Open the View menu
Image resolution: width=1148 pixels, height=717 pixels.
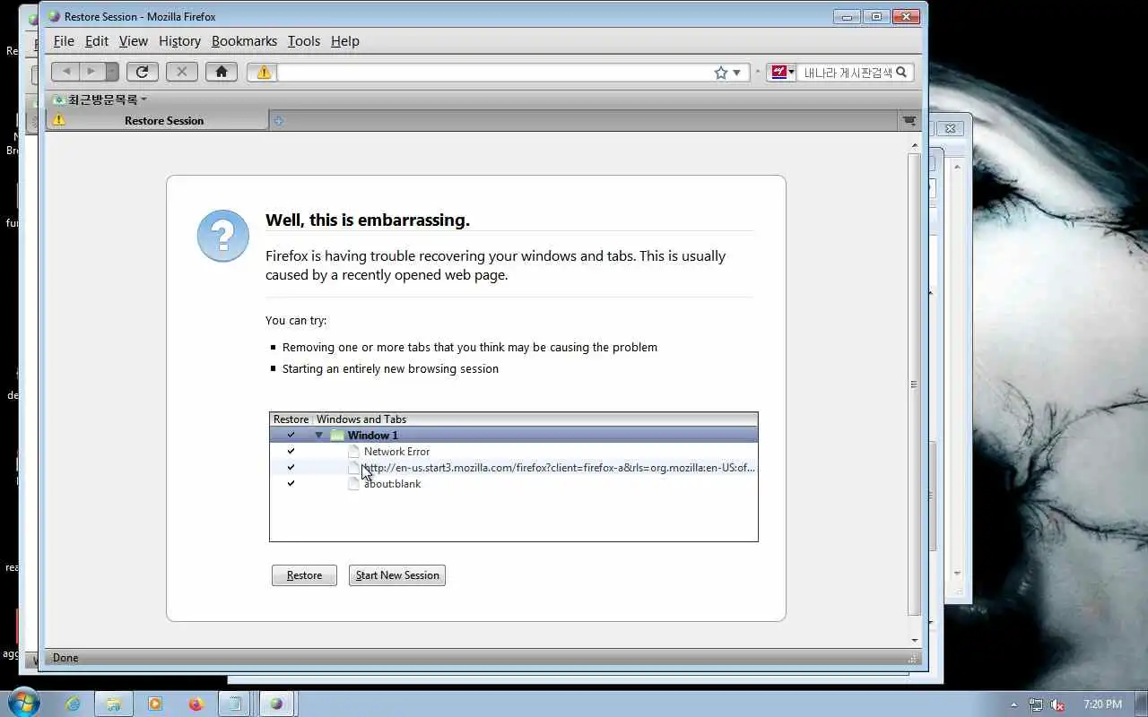[x=134, y=41]
